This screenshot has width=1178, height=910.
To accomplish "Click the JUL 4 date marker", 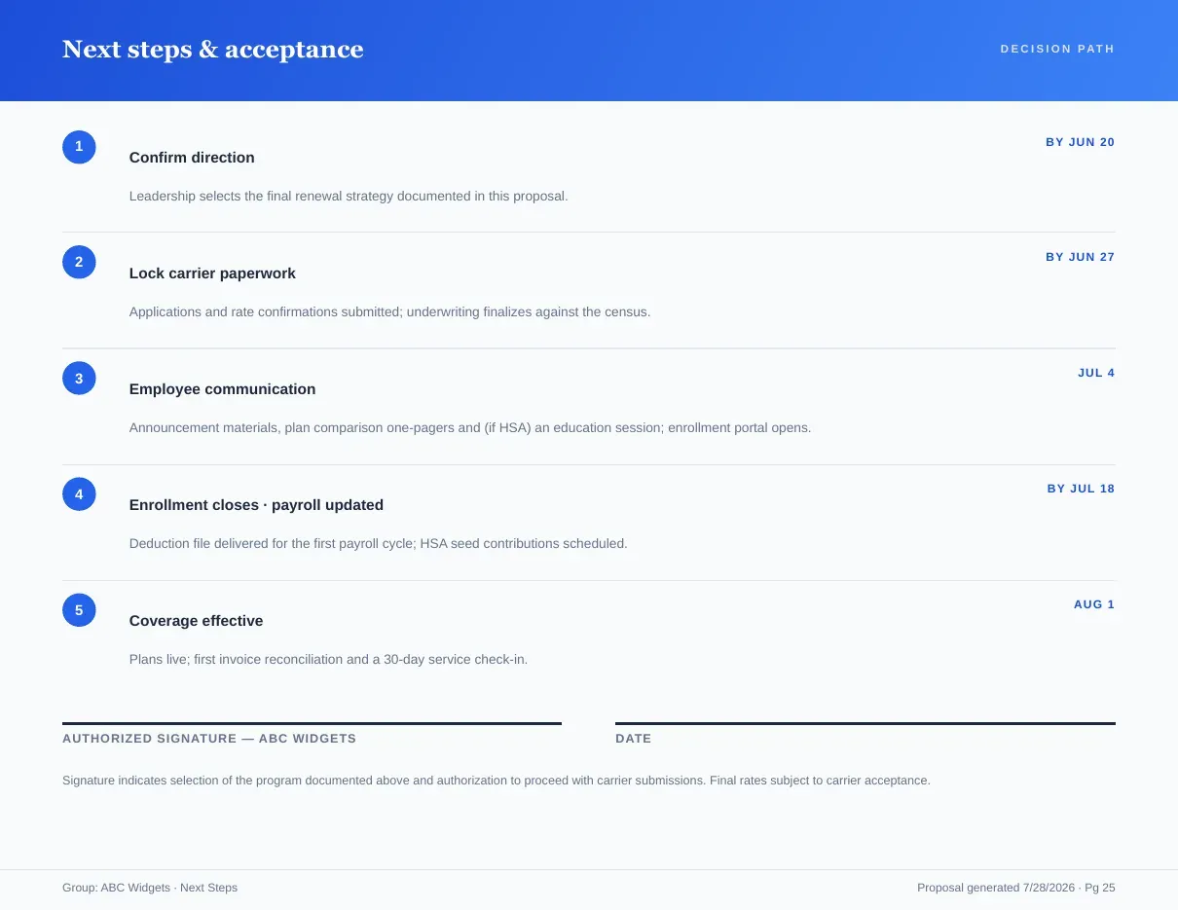I will pyautogui.click(x=1096, y=373).
